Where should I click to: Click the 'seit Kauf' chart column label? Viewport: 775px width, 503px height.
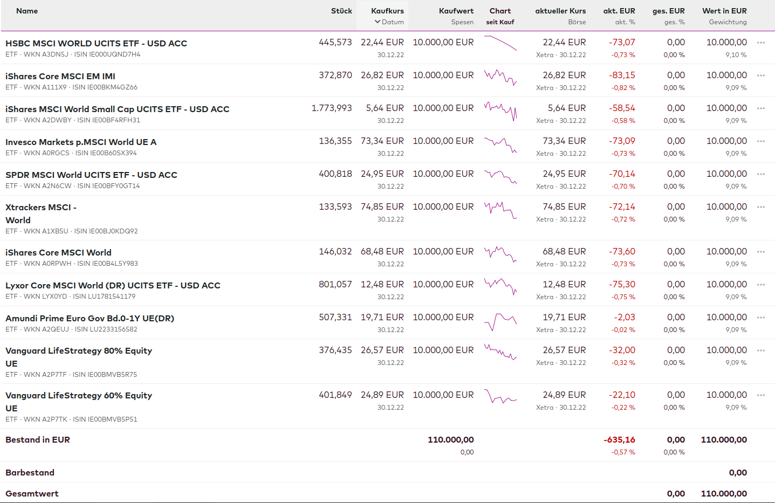[500, 22]
